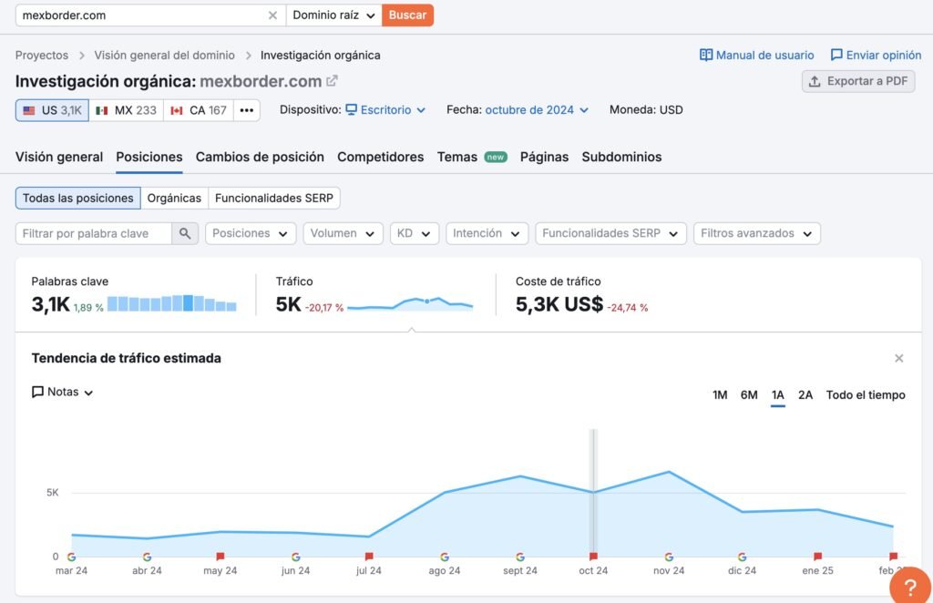Image resolution: width=933 pixels, height=603 pixels.
Task: Open the Manual de usuario link
Action: point(757,56)
